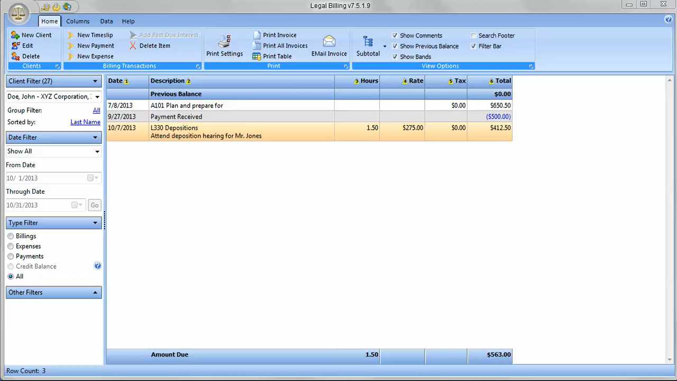The height and width of the screenshot is (381, 677).
Task: Uncheck the Show Comments checkbox
Action: 395,35
